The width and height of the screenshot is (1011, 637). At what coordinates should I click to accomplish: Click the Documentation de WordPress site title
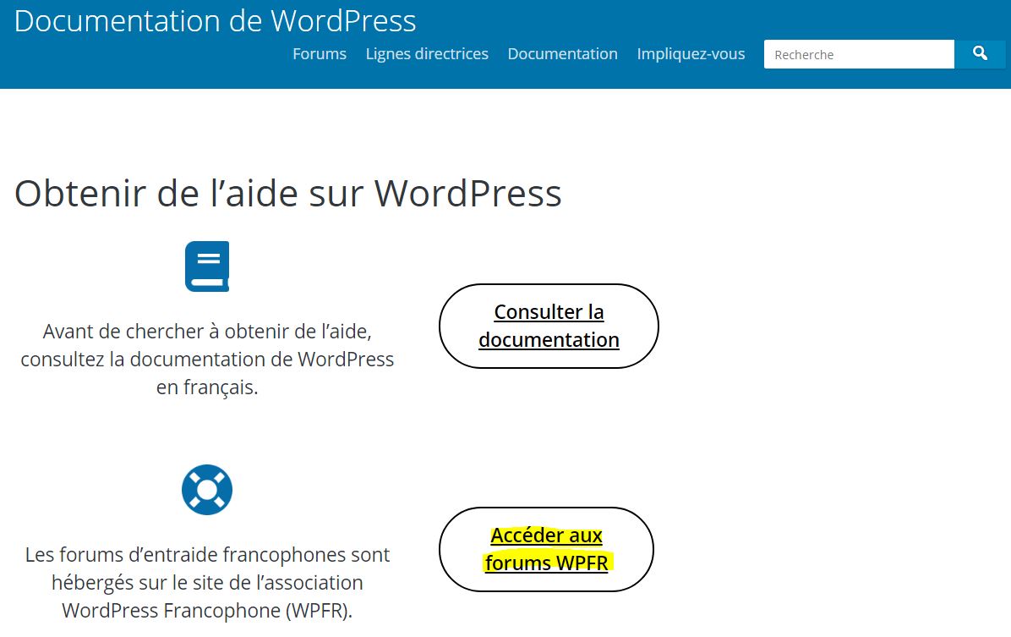[x=215, y=20]
